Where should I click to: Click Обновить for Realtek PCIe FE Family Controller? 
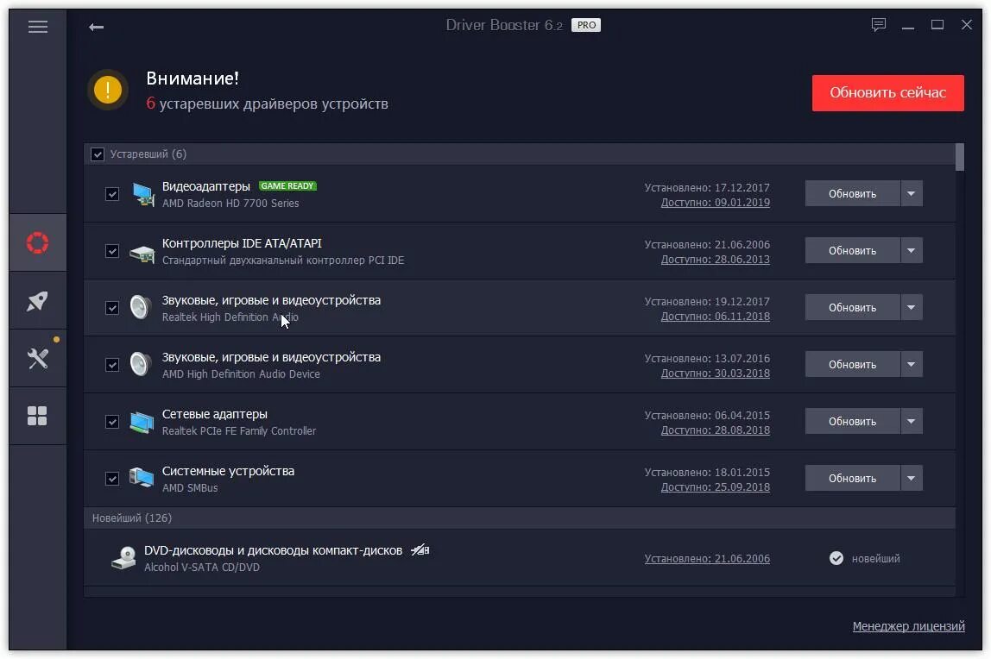click(852, 420)
